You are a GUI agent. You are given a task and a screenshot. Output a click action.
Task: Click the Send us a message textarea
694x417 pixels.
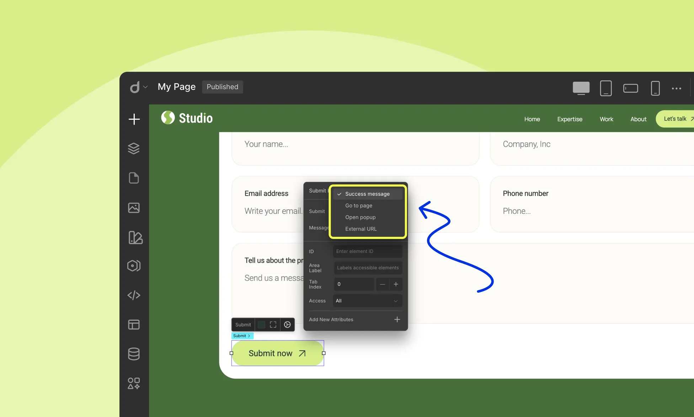274,278
